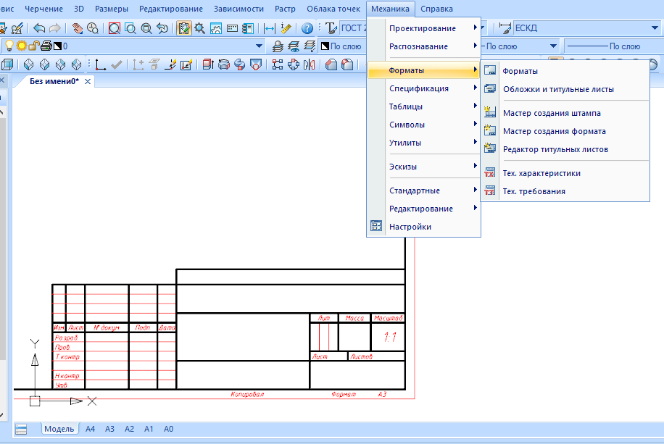664x444 pixels.
Task: Open the Зависимости menu
Action: tap(238, 9)
